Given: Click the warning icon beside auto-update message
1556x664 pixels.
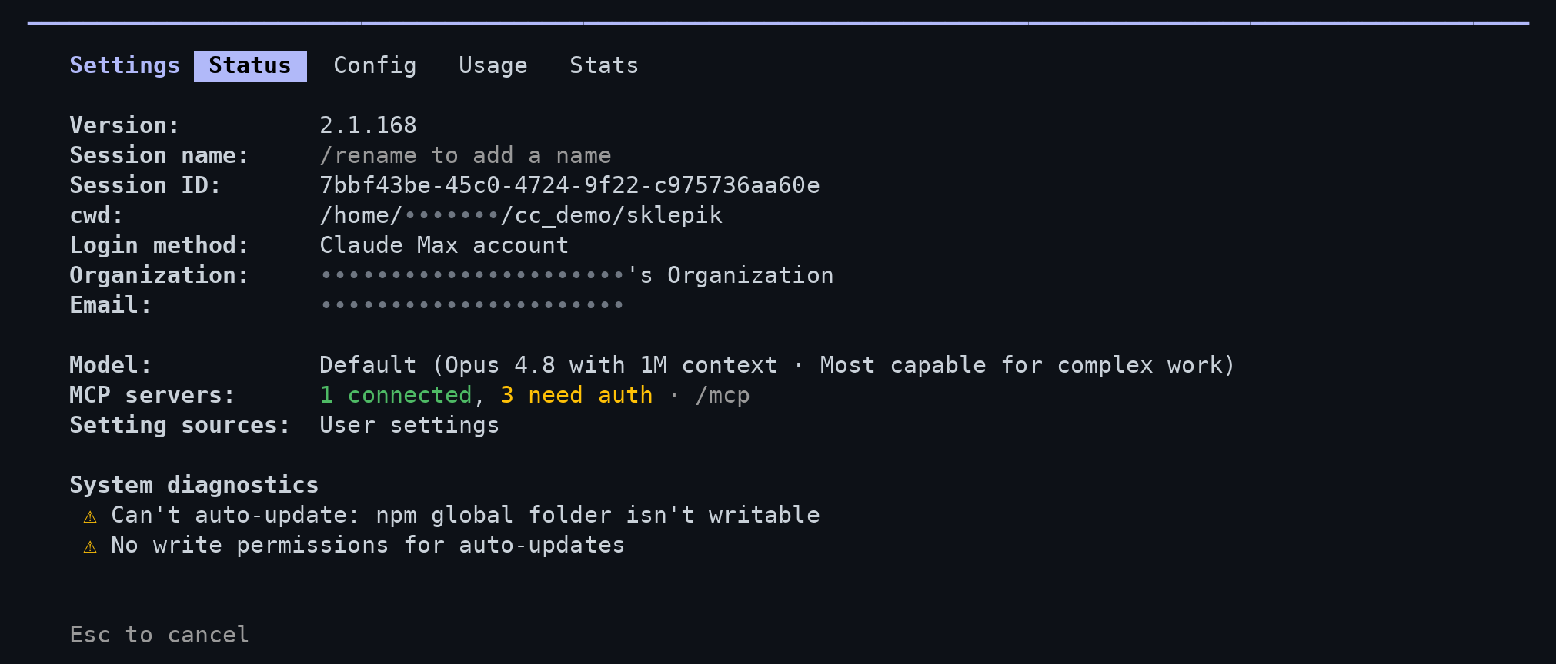Looking at the screenshot, I should tap(90, 516).
